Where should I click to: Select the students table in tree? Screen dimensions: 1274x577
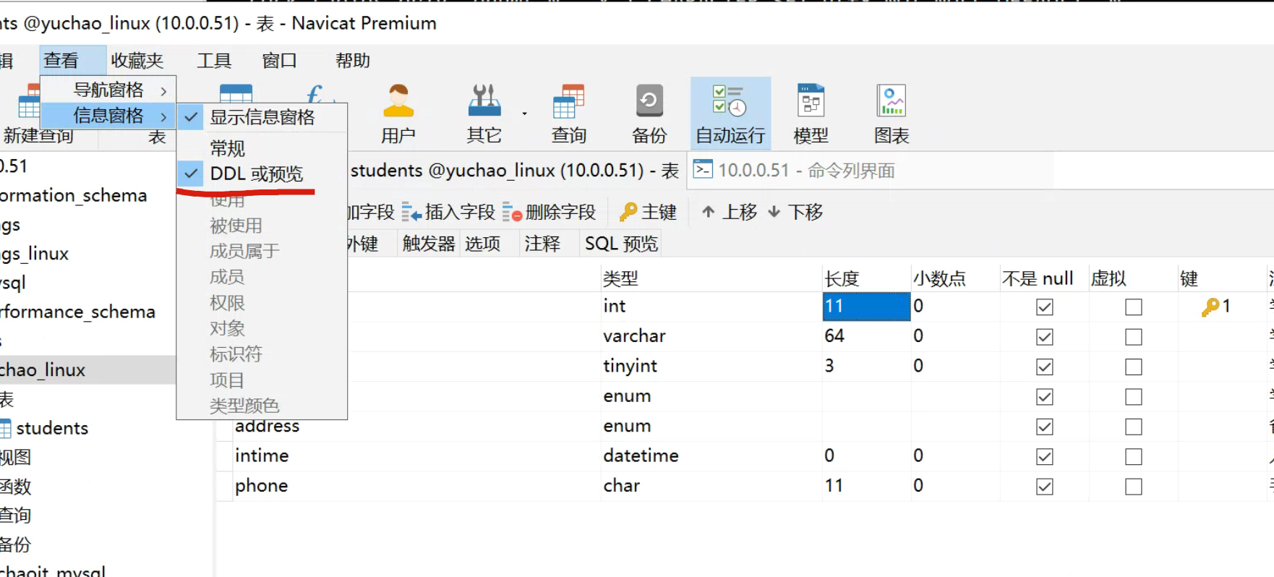[51, 428]
